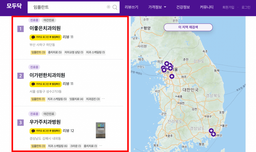Click the 모두닥 logo
Image resolution: width=256 pixels, height=152 pixels.
14,6
